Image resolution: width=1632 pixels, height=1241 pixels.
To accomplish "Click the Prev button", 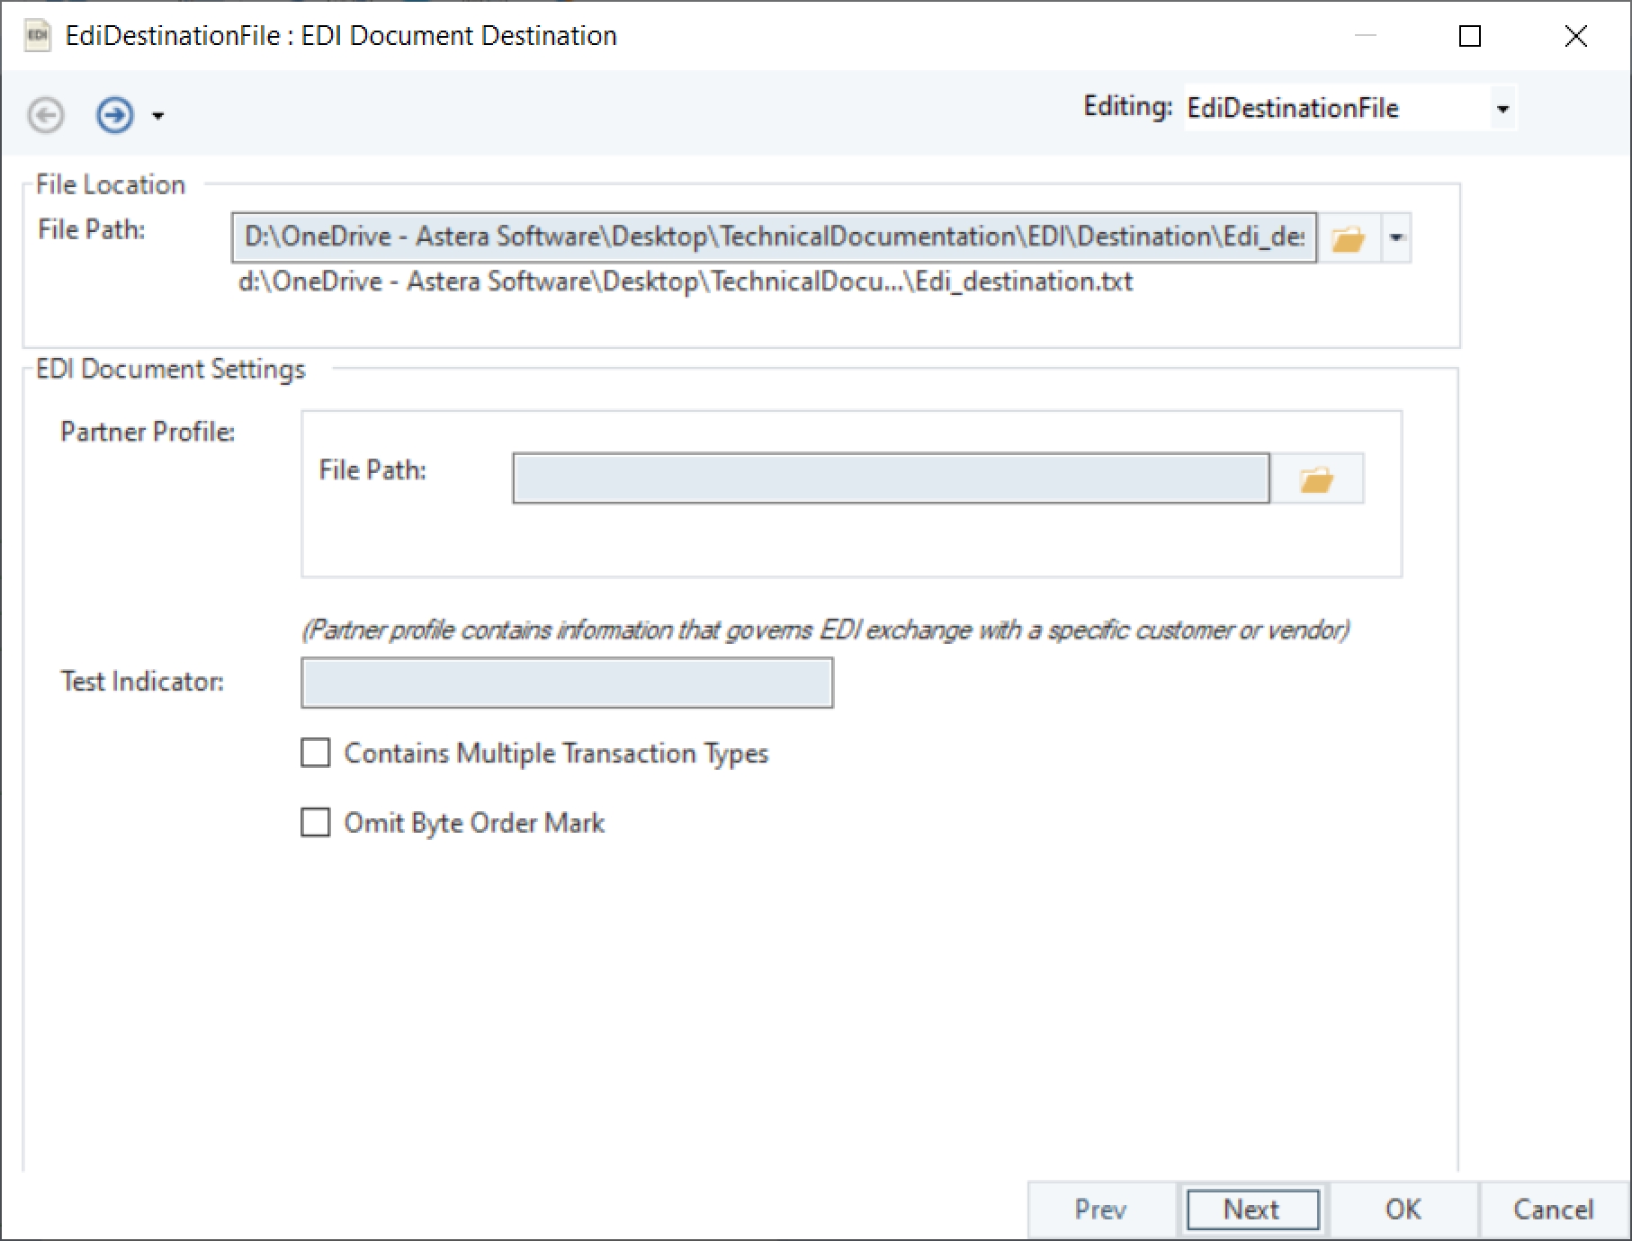I will click(x=1100, y=1210).
